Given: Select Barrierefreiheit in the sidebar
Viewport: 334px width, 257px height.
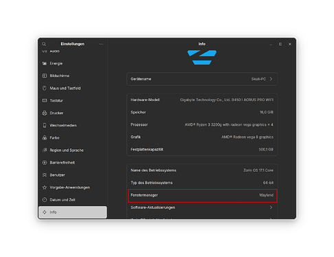Looking at the screenshot, I should tap(73, 163).
